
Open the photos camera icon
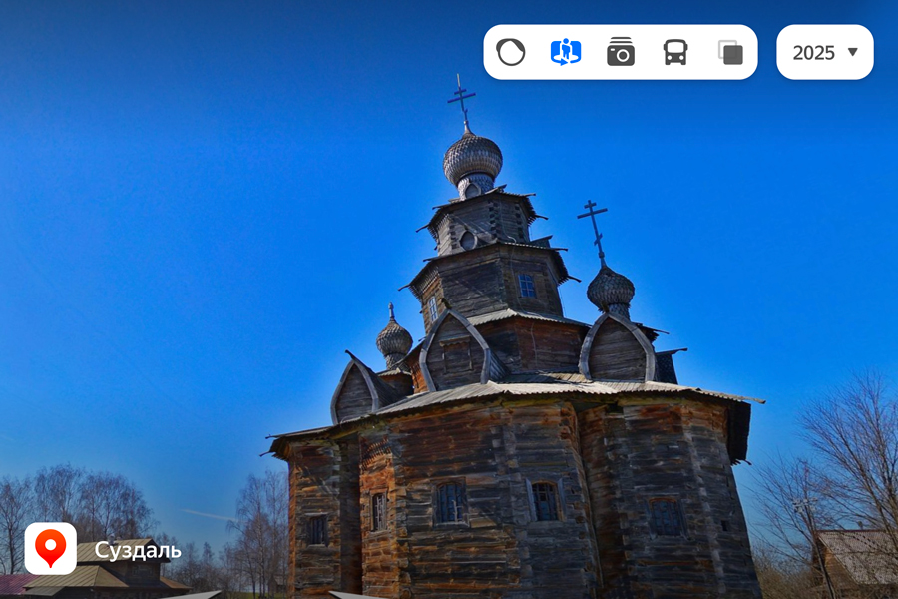tap(621, 52)
